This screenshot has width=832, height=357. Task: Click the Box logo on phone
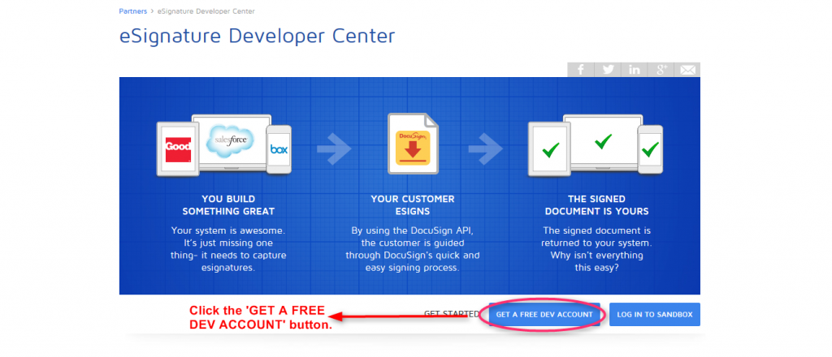click(x=279, y=149)
